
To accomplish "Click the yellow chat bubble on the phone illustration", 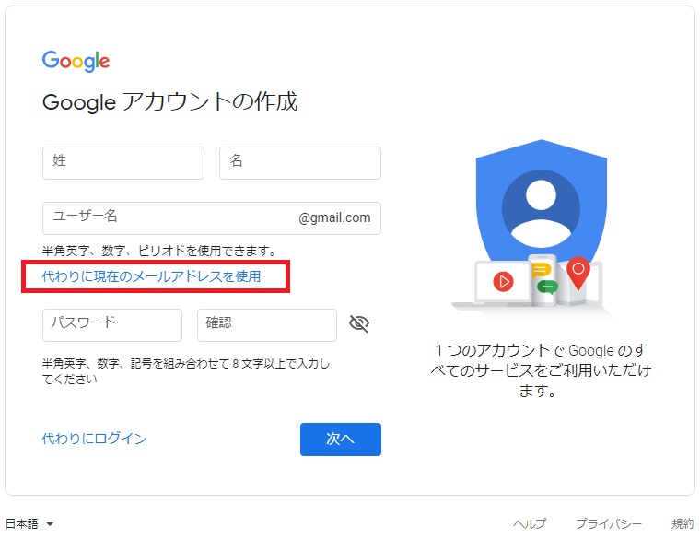I will (543, 270).
